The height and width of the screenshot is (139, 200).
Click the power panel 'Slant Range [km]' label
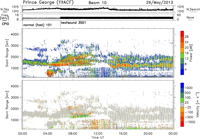pos(7,53)
